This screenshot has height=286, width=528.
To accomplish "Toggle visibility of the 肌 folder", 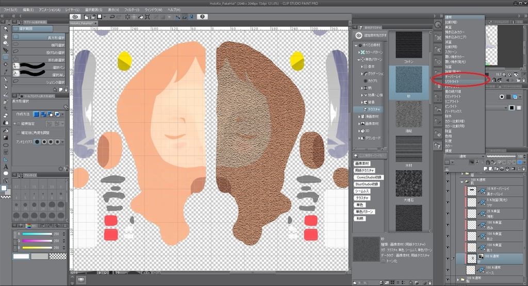I will click(448, 182).
